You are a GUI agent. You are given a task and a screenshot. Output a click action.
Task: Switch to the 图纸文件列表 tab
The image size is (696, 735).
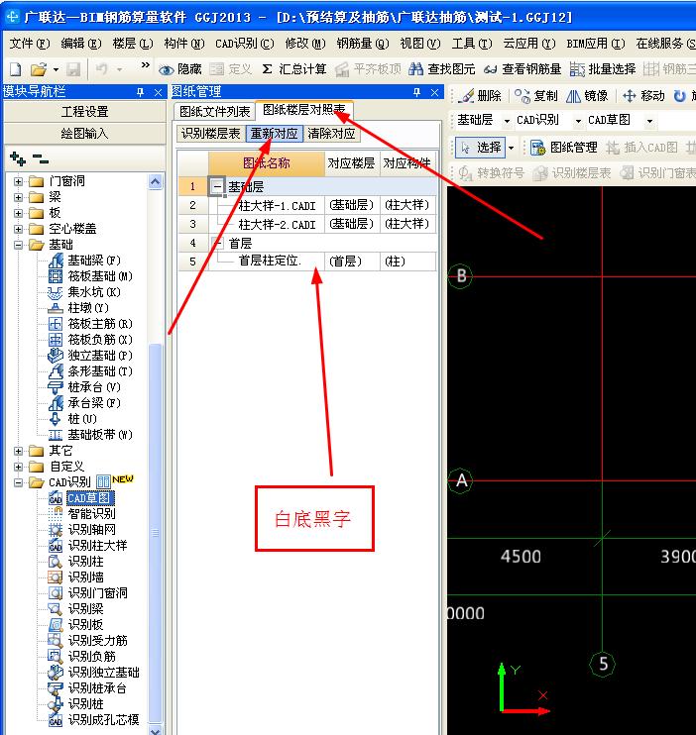click(x=214, y=111)
